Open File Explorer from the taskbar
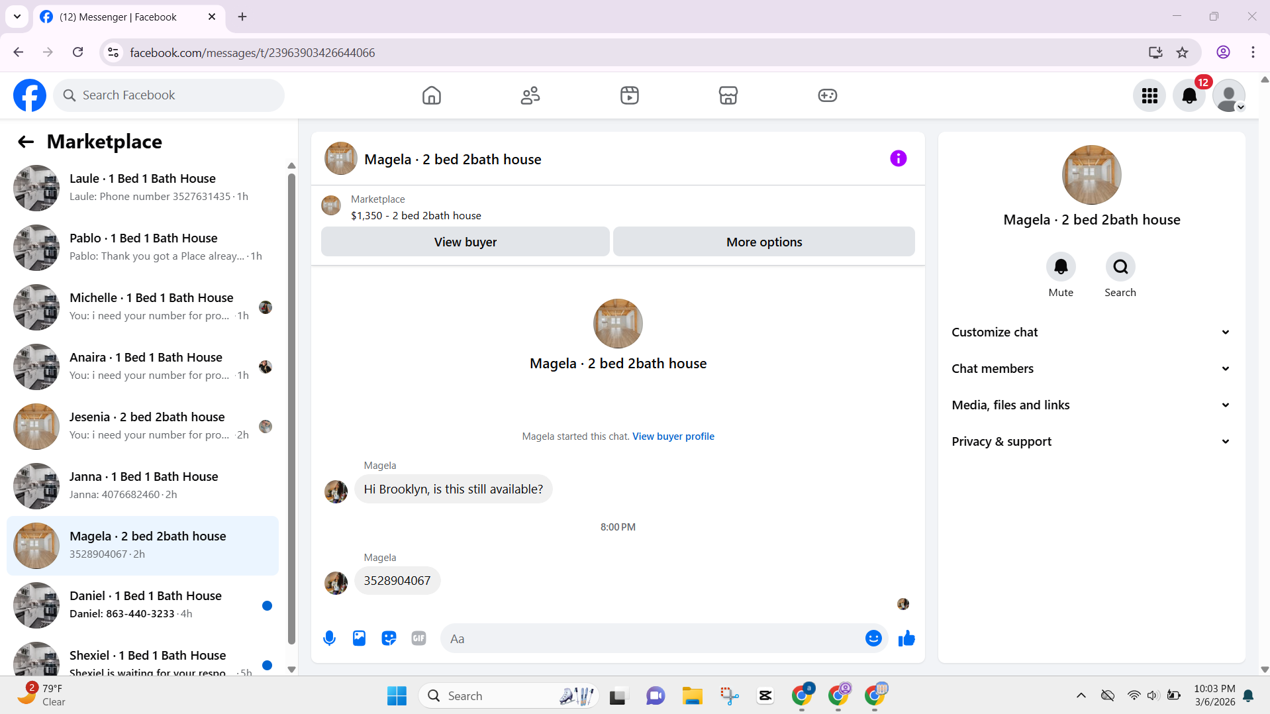 pyautogui.click(x=692, y=695)
